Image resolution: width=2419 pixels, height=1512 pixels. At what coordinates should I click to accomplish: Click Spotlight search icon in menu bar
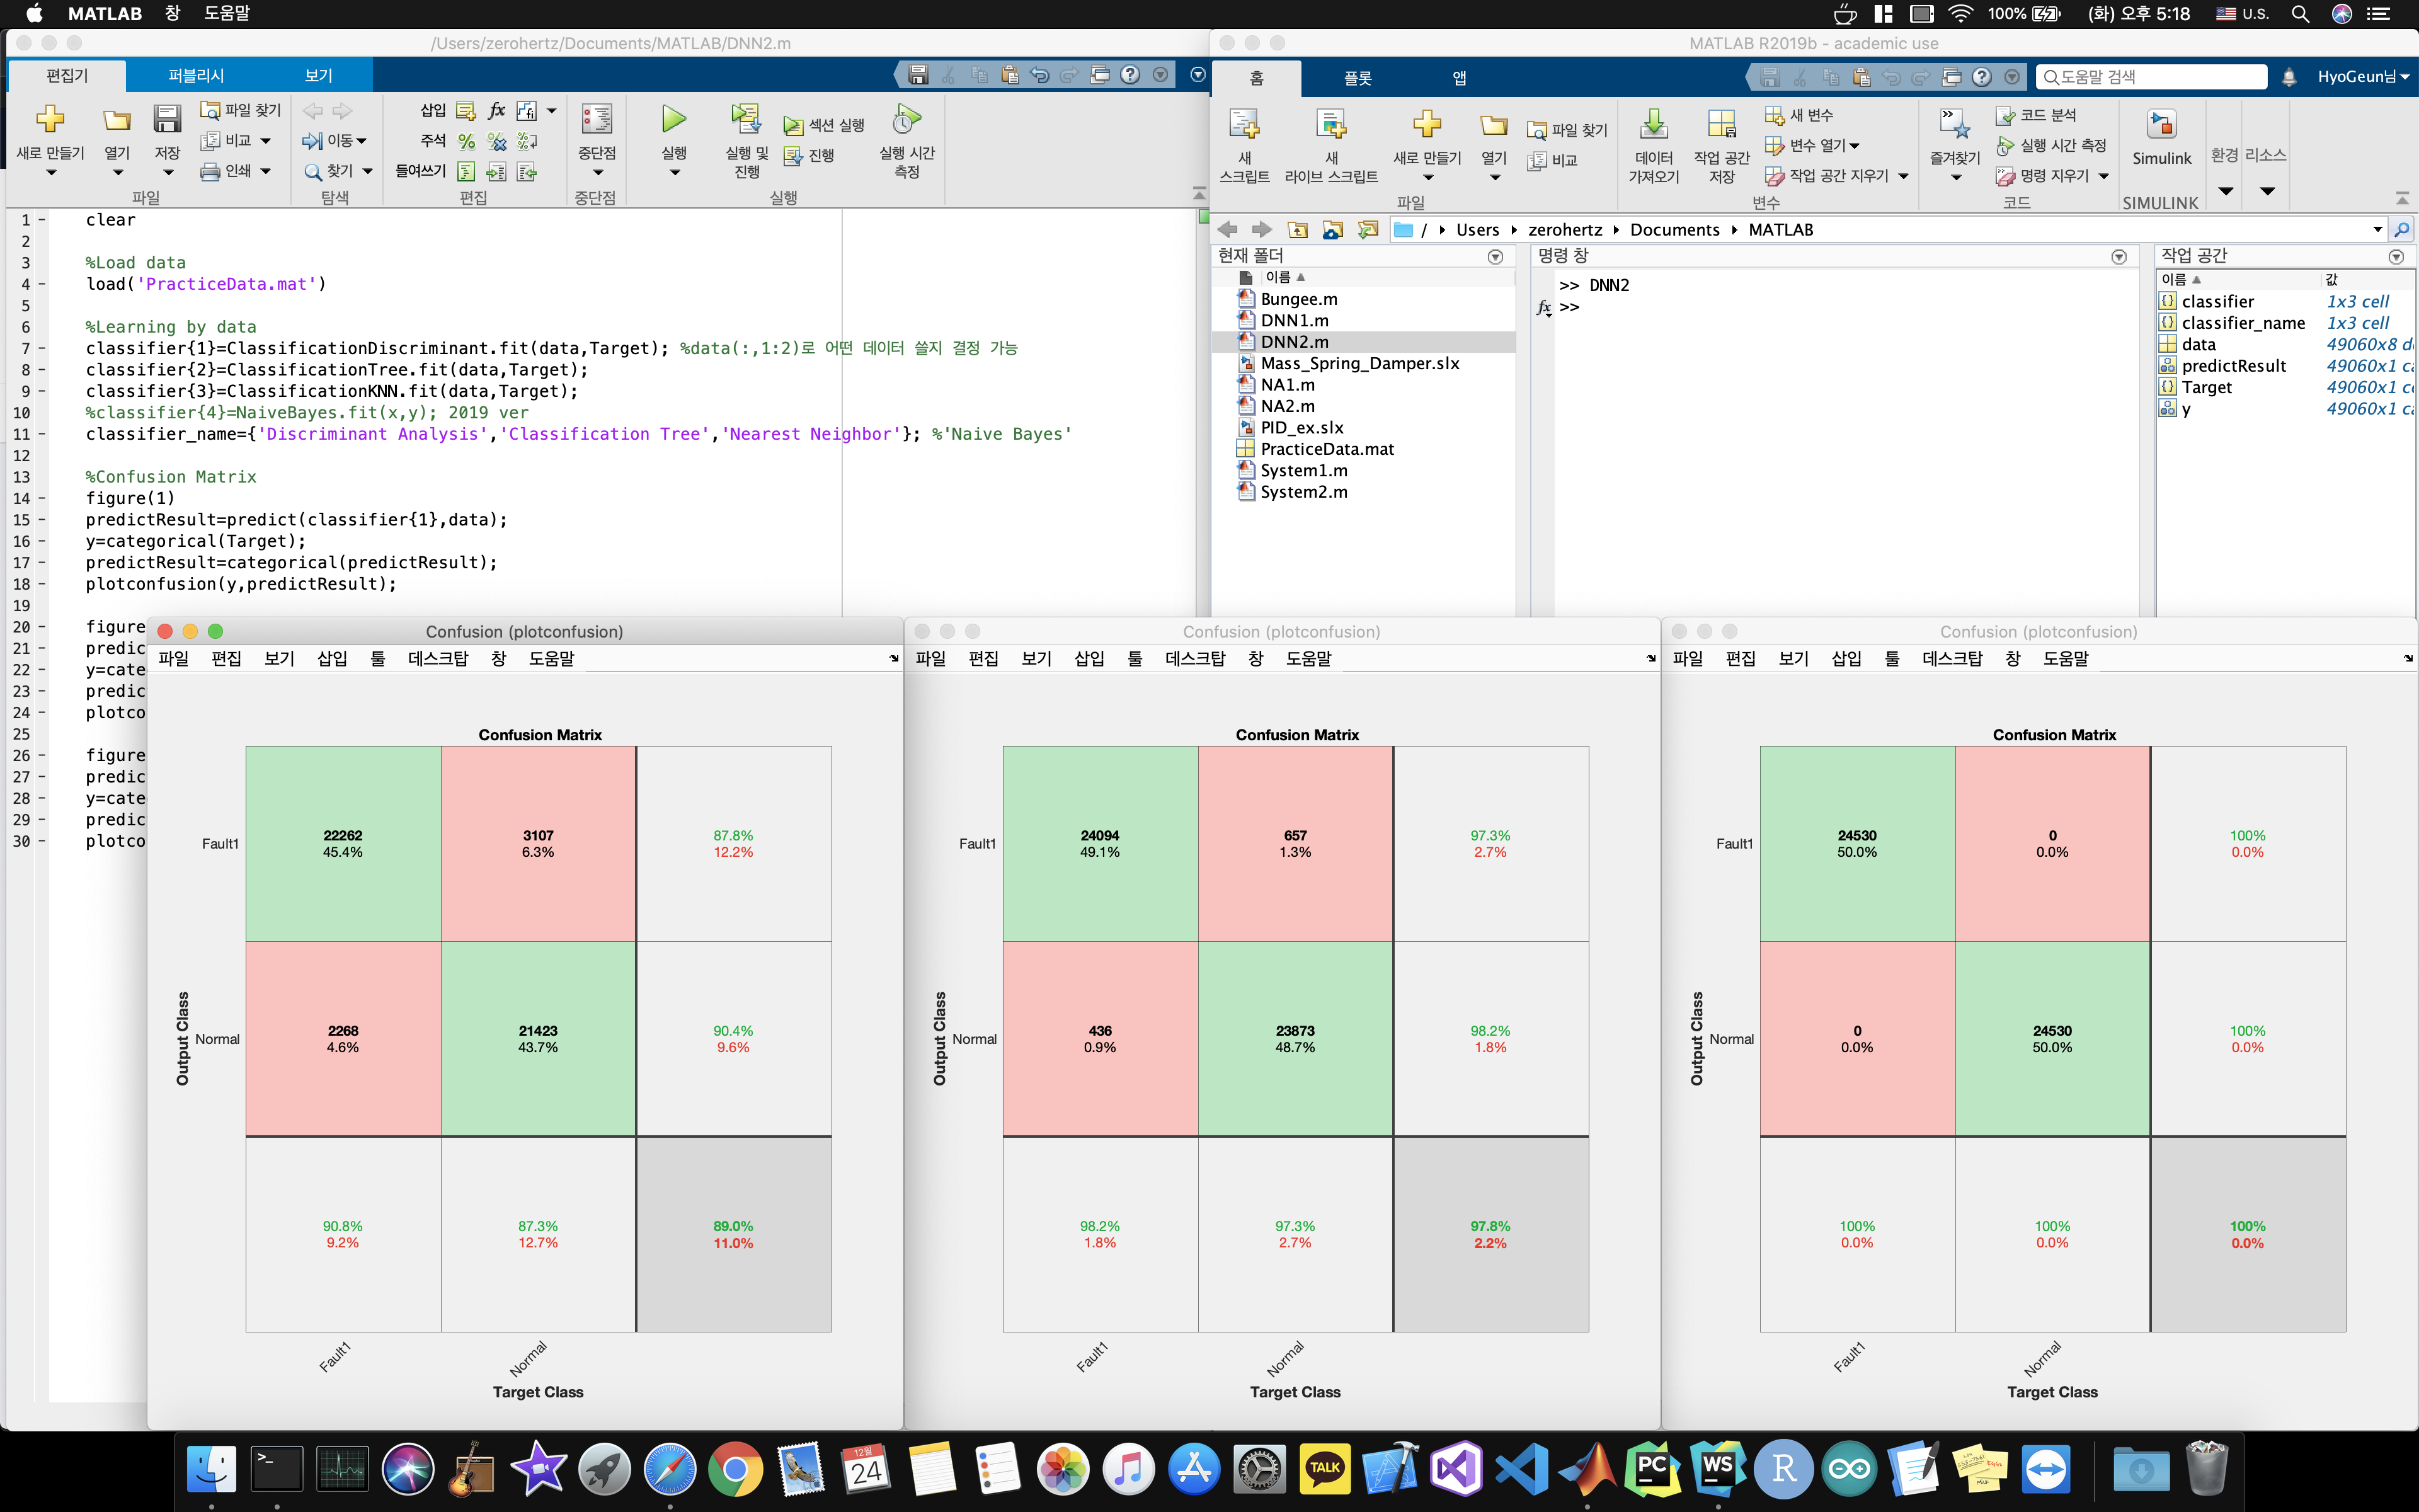[x=2300, y=14]
